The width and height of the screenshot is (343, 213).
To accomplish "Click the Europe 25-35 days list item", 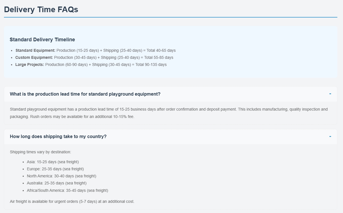I will click(x=55, y=169).
